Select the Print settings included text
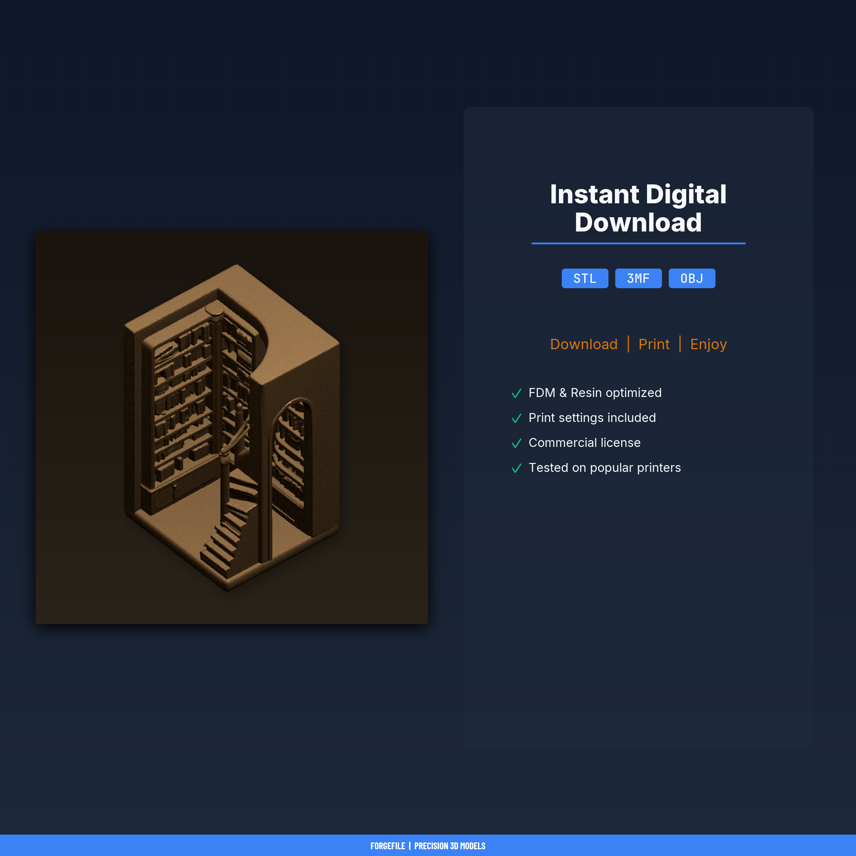 click(592, 417)
